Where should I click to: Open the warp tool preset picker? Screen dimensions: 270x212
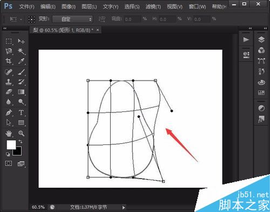pyautogui.click(x=16, y=19)
